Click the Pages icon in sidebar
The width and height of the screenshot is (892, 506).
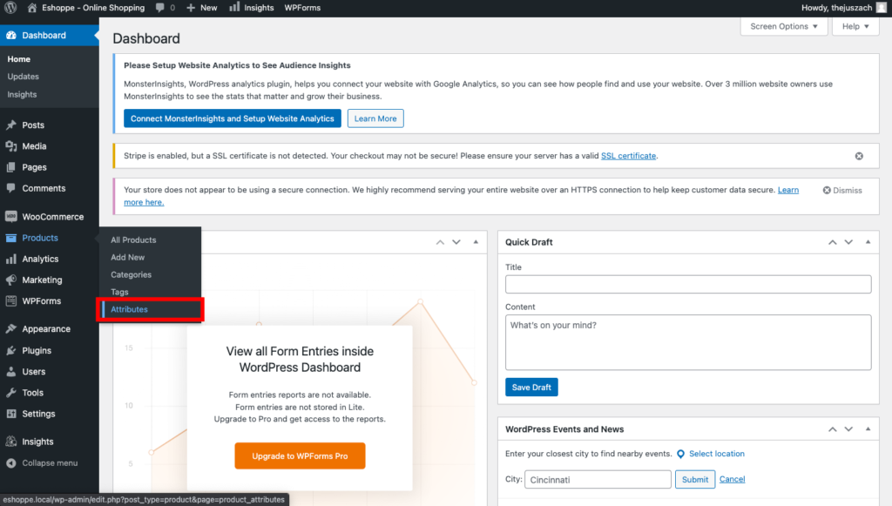click(10, 167)
